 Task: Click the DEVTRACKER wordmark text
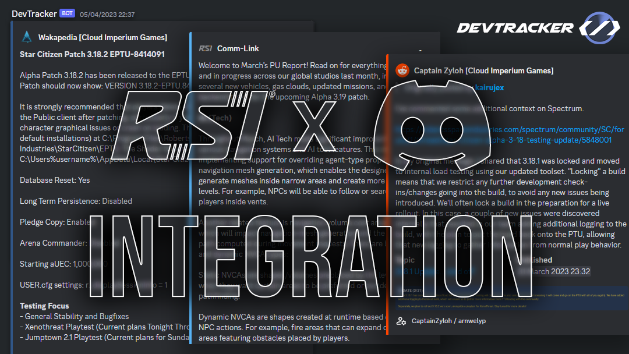click(515, 27)
